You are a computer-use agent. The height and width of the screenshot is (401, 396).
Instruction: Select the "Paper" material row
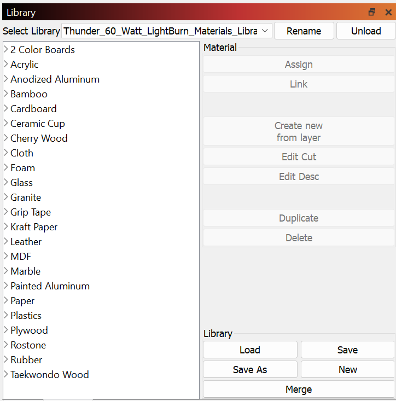(x=22, y=301)
